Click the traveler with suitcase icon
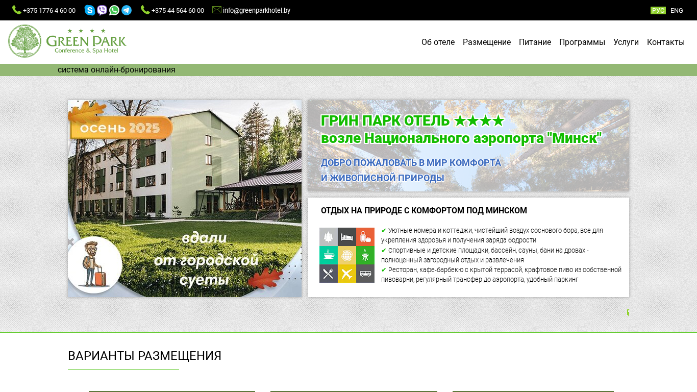 coord(94,264)
